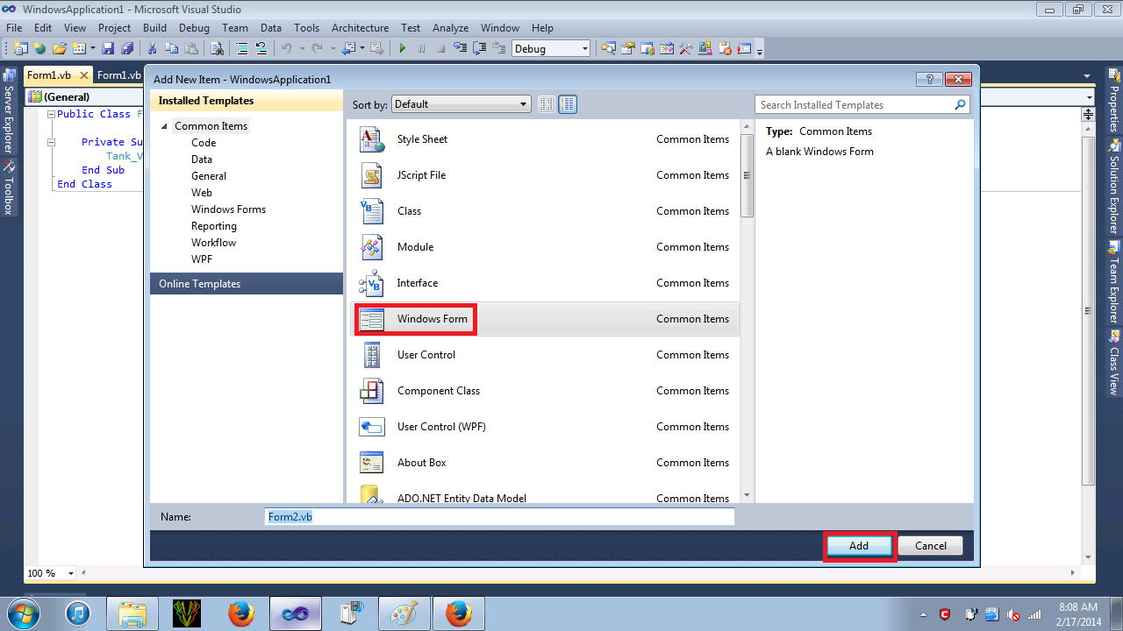Open the Server Explorer side tab

pyautogui.click(x=9, y=112)
